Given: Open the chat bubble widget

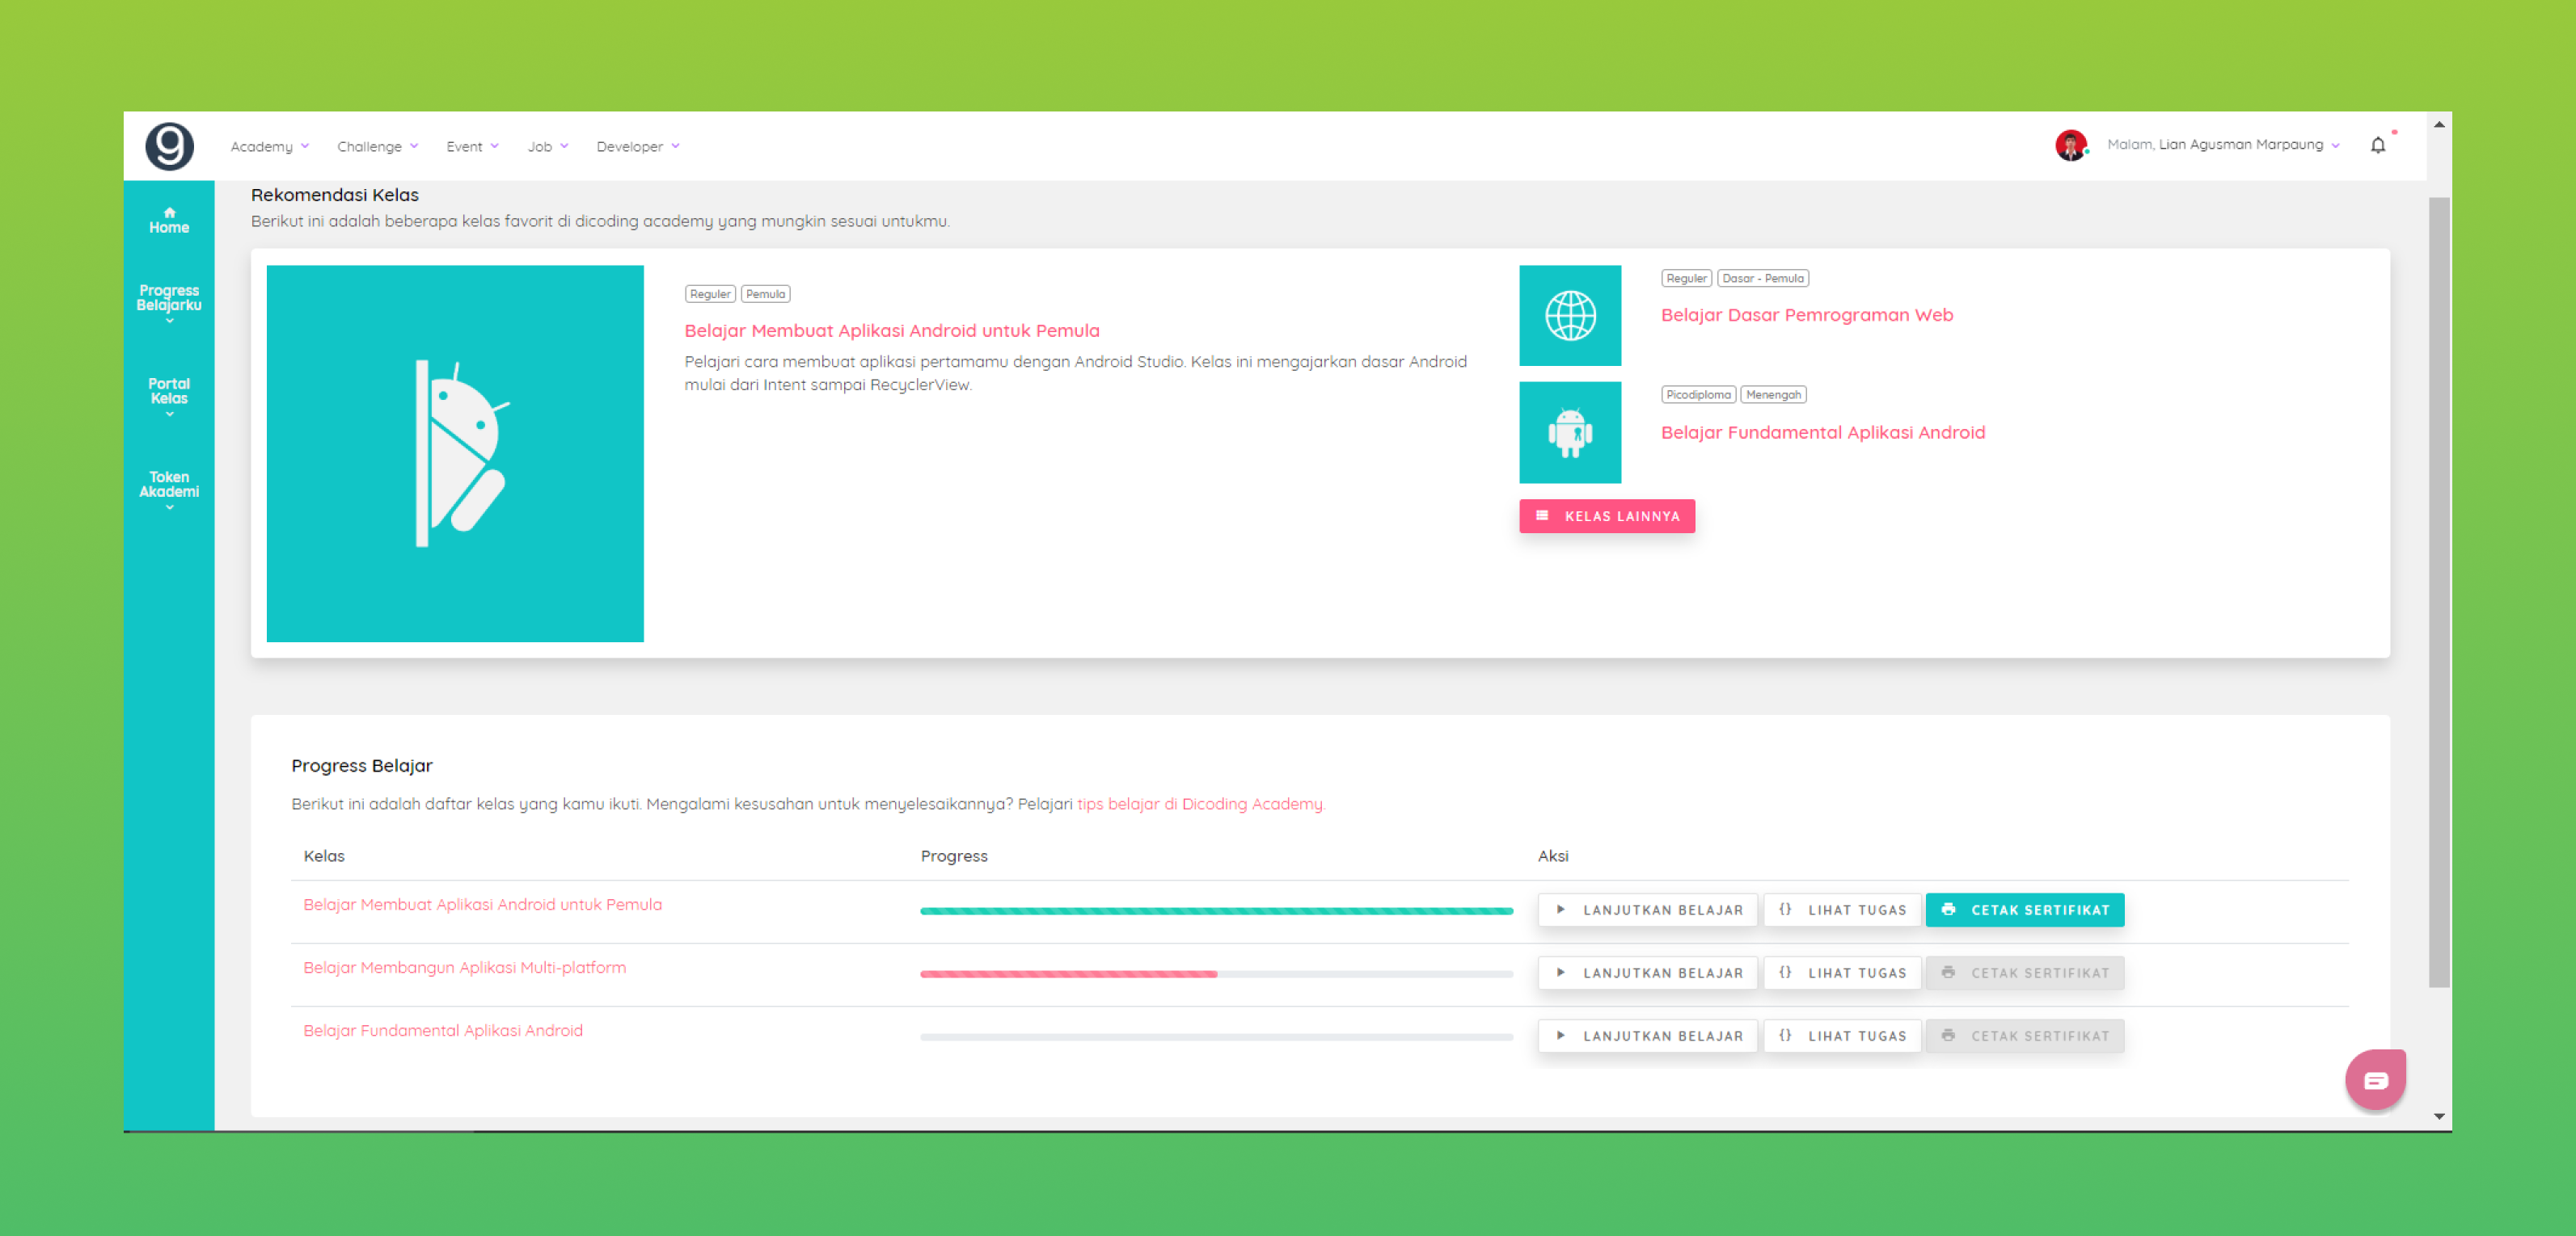Looking at the screenshot, I should [2375, 1079].
